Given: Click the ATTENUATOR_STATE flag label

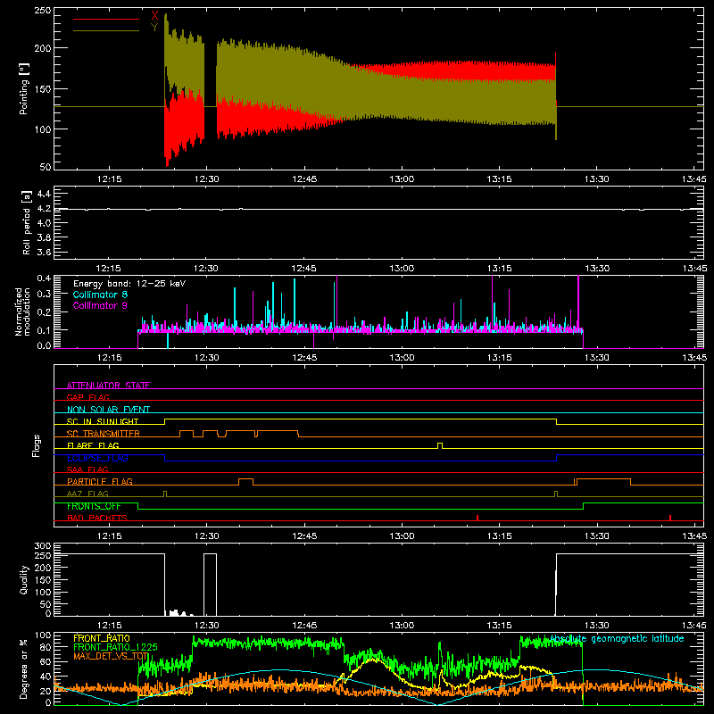Looking at the screenshot, I should [108, 386].
